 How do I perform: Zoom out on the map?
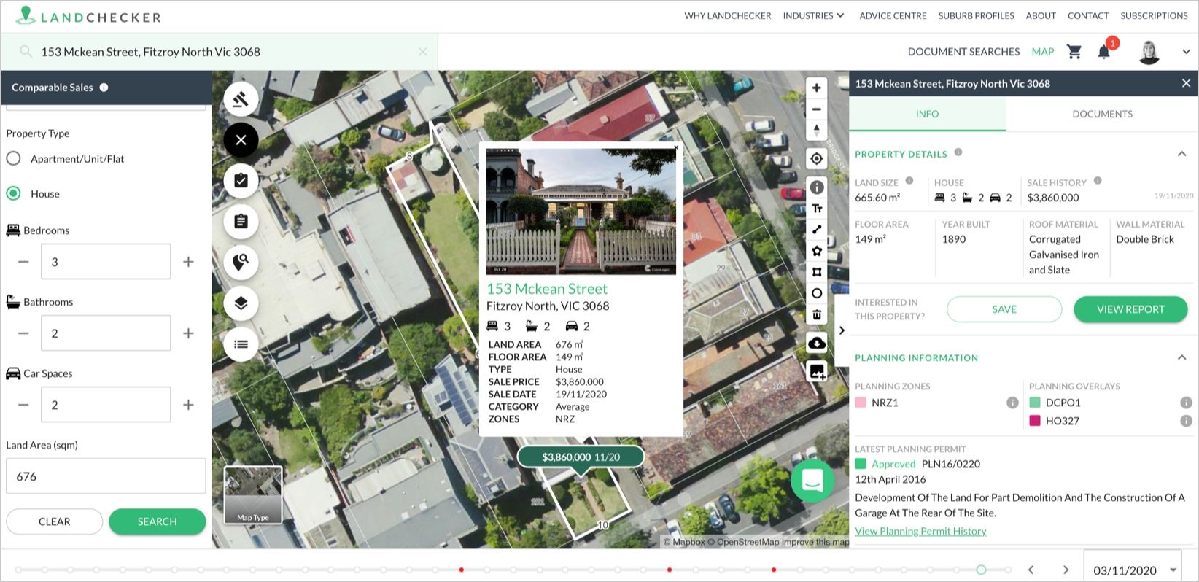point(817,109)
